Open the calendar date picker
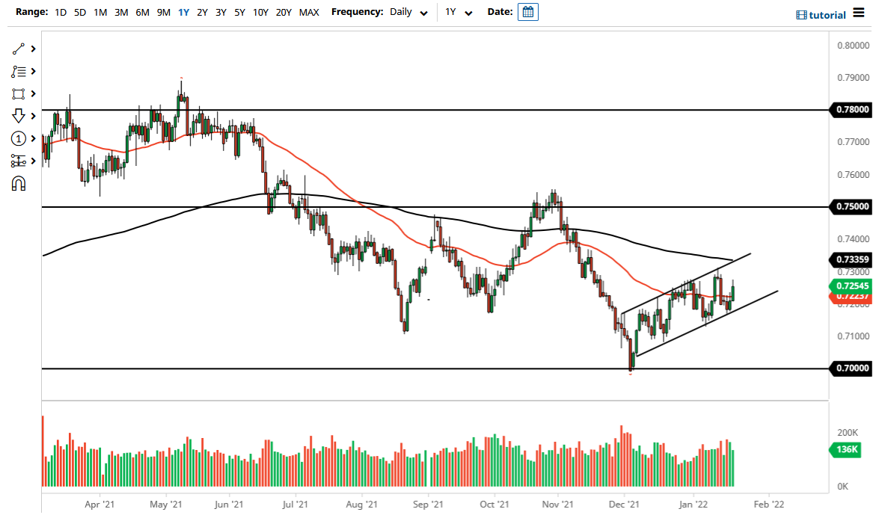The width and height of the screenshot is (879, 515). pyautogui.click(x=527, y=12)
